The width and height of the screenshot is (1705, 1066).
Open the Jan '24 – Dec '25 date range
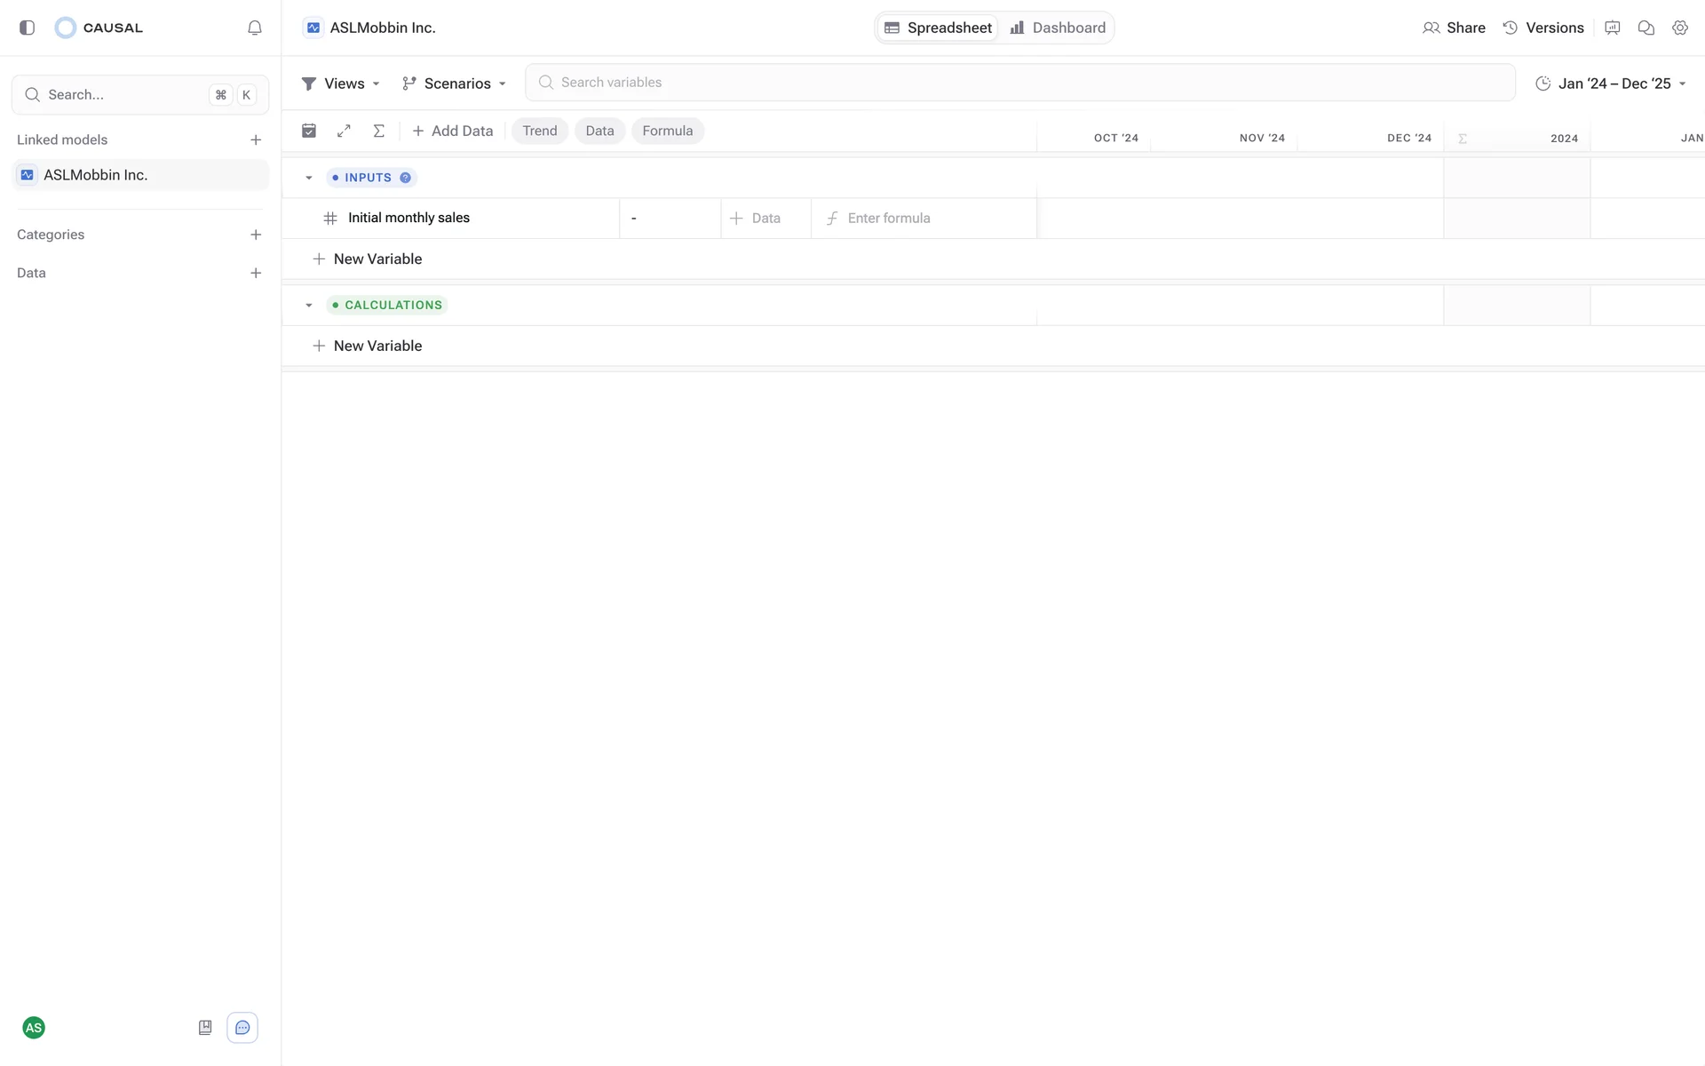[1611, 84]
